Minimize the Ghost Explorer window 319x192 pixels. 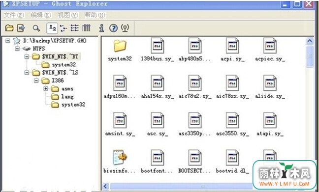point(286,4)
